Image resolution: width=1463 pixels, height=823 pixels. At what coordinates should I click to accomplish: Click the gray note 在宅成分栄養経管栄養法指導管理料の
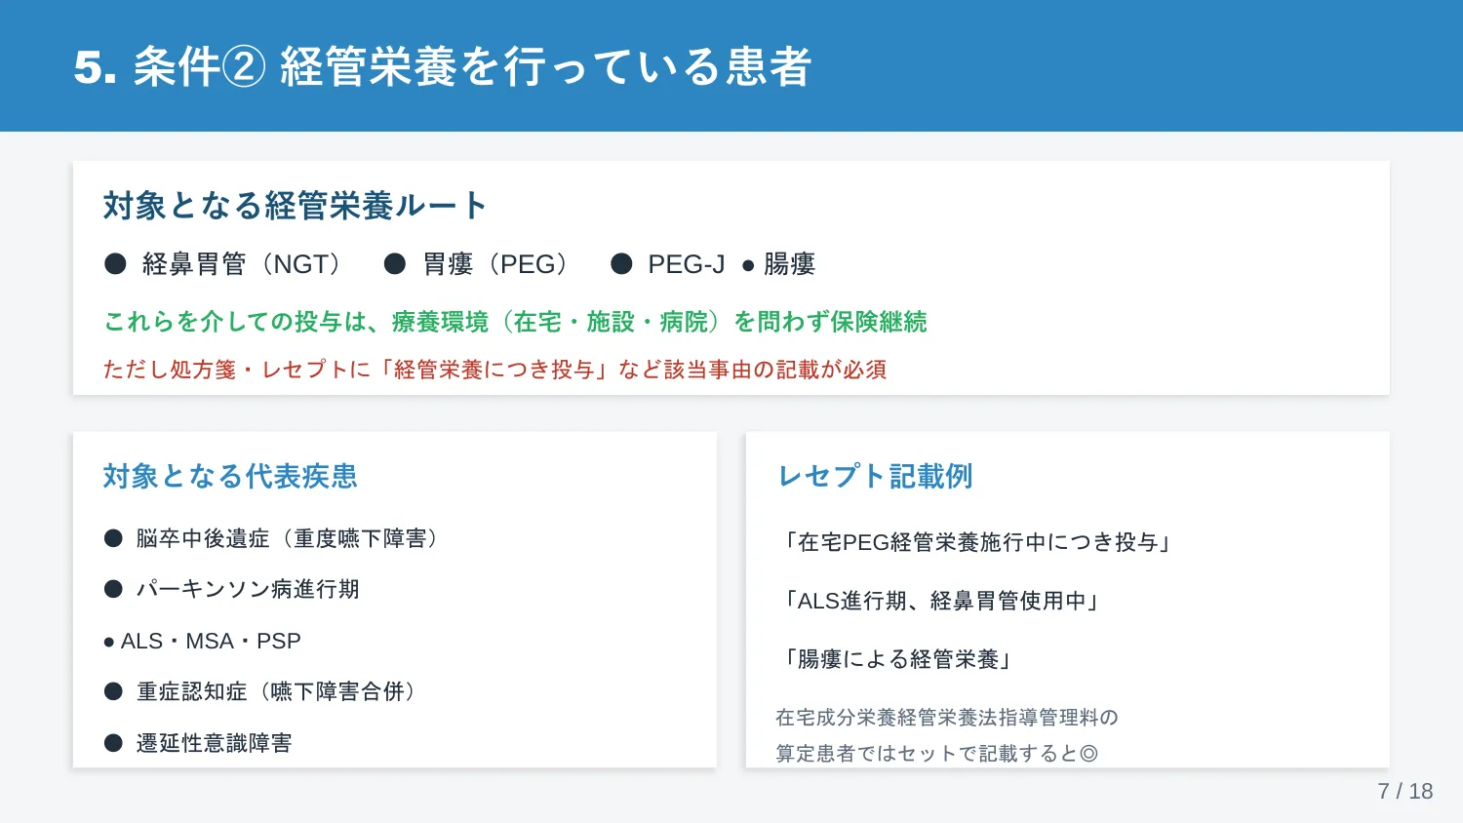click(x=947, y=718)
